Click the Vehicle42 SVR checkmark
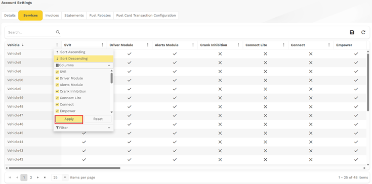The image size is (372, 184). pos(84,159)
